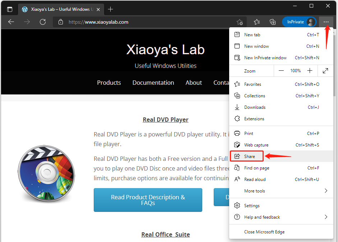This screenshot has width=338, height=242.
Task: Open the Real DVD Player link
Action: pyautogui.click(x=165, y=120)
